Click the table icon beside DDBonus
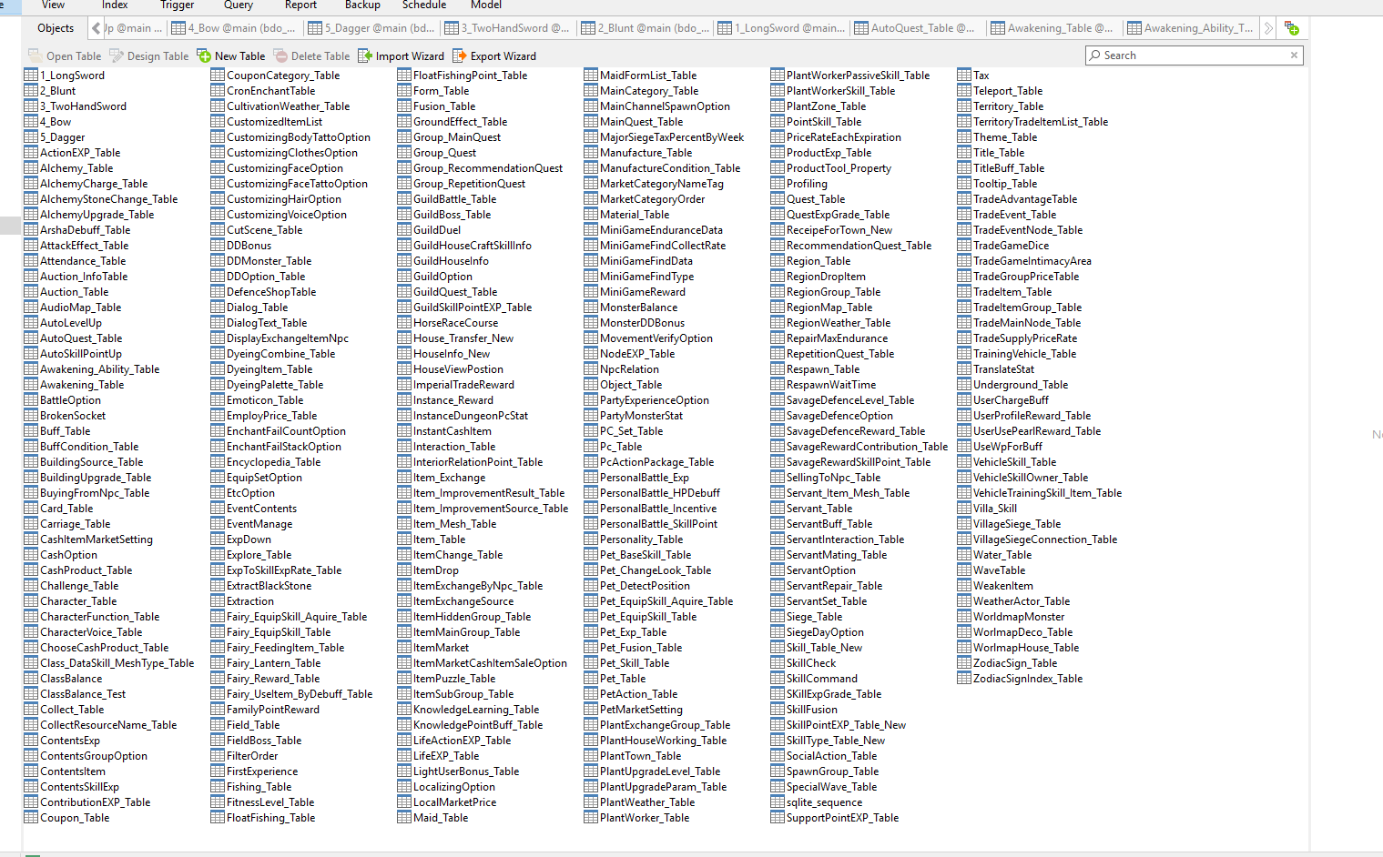The image size is (1383, 857). tap(218, 246)
